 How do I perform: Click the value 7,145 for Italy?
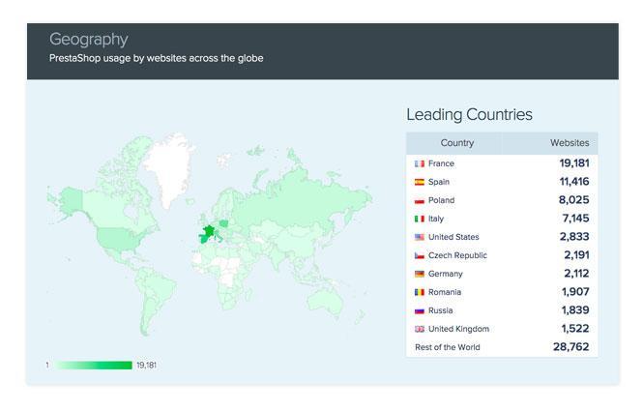pyautogui.click(x=575, y=219)
